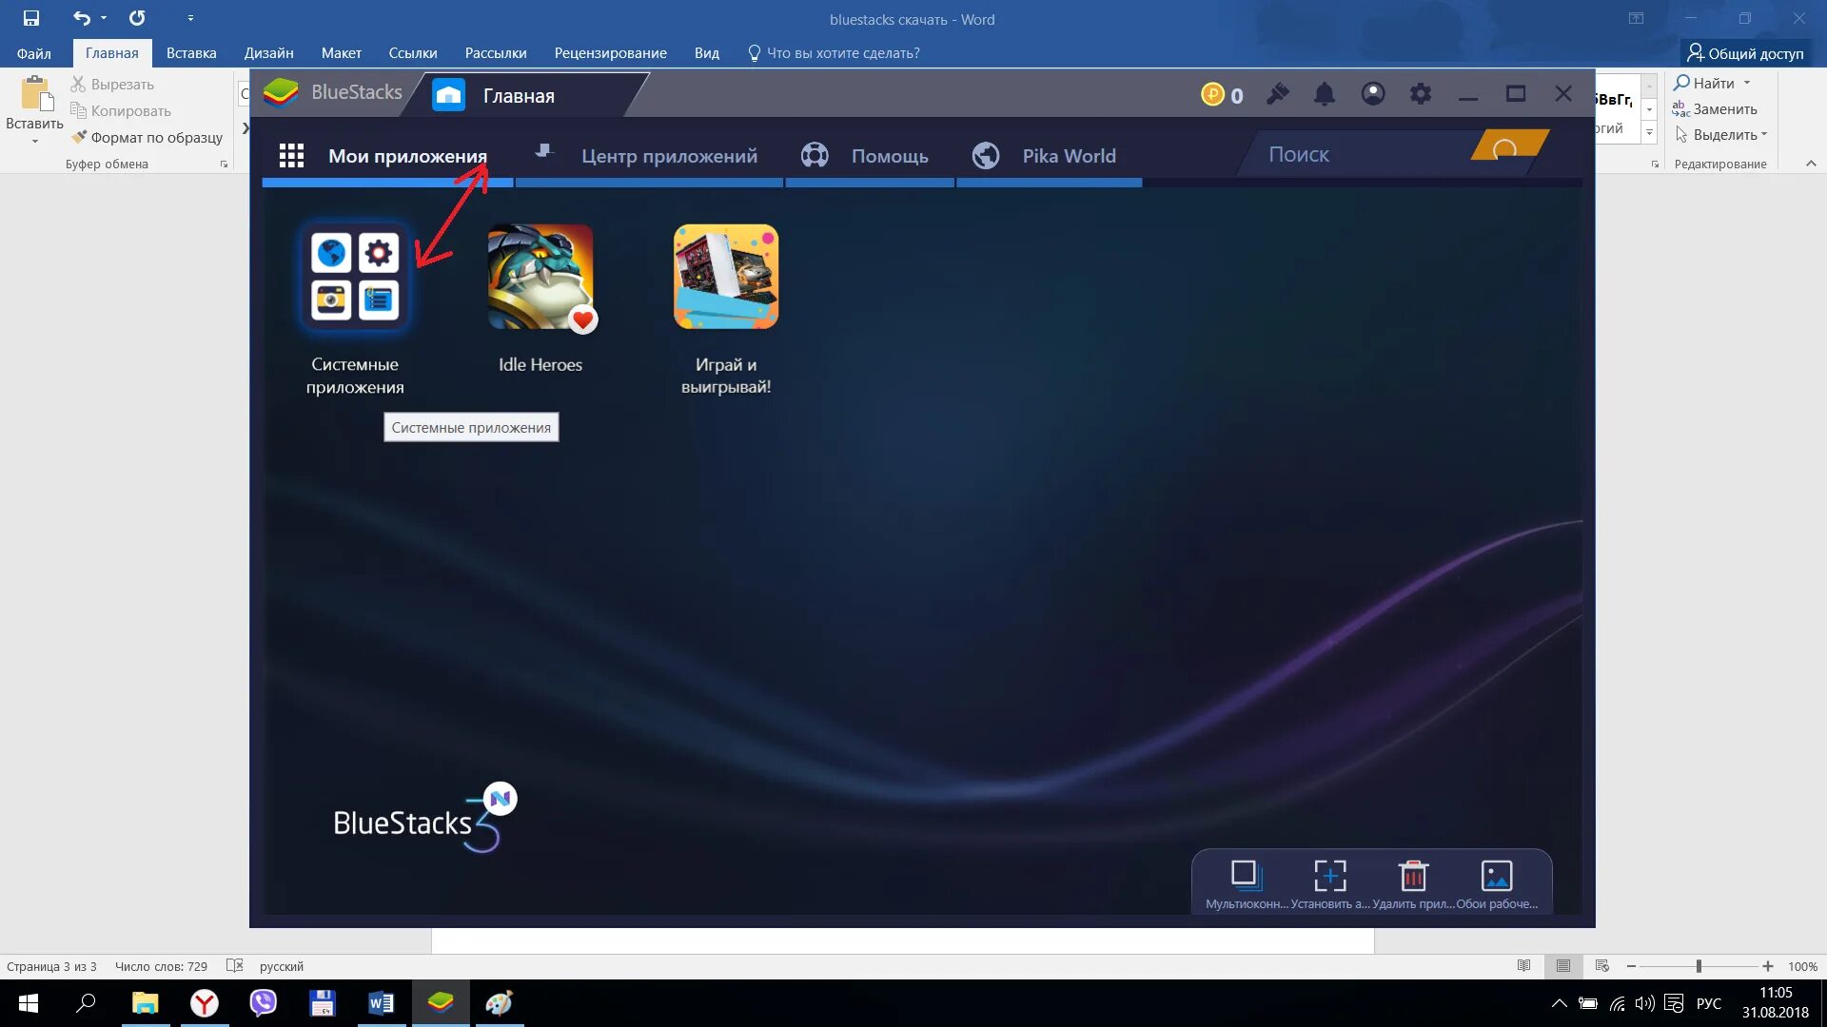
Task: Click 'Вырезать' cut command
Action: pos(112,85)
